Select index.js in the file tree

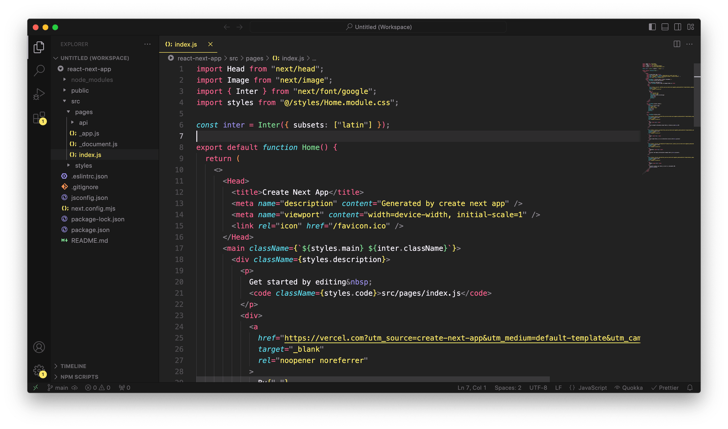pos(90,155)
